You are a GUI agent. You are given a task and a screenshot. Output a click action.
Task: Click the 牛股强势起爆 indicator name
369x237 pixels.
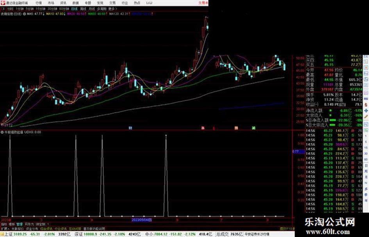click(x=14, y=132)
